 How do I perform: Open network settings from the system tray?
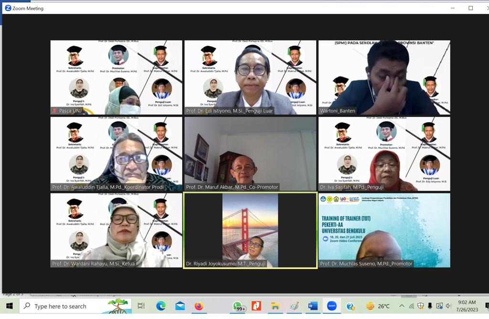(411, 306)
